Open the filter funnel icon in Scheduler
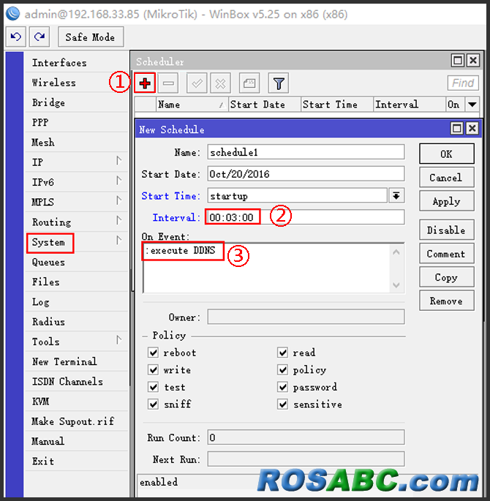 point(279,83)
